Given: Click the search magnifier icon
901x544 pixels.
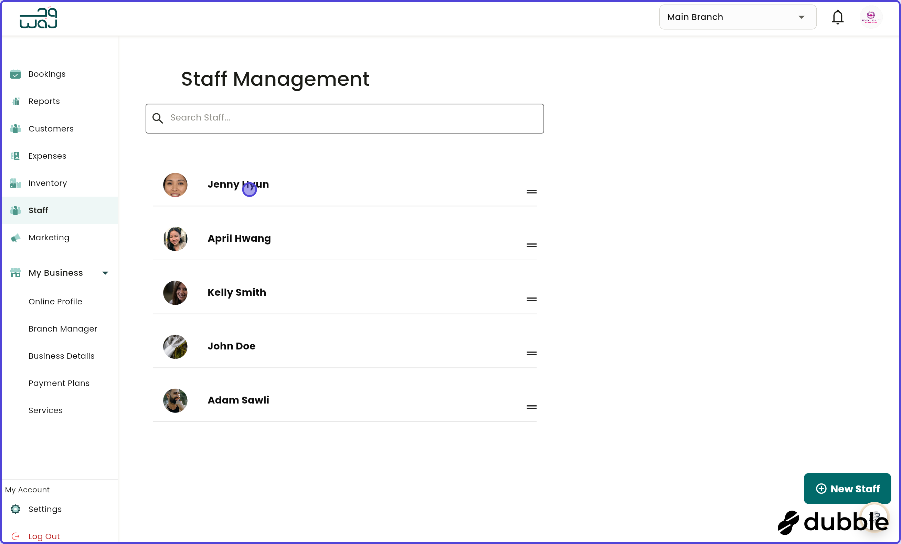Looking at the screenshot, I should pos(158,118).
